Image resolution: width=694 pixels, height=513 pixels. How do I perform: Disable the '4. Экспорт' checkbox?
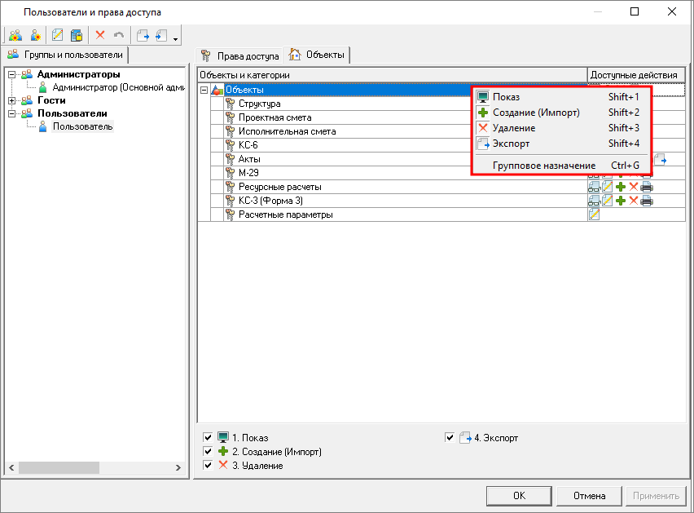[450, 438]
